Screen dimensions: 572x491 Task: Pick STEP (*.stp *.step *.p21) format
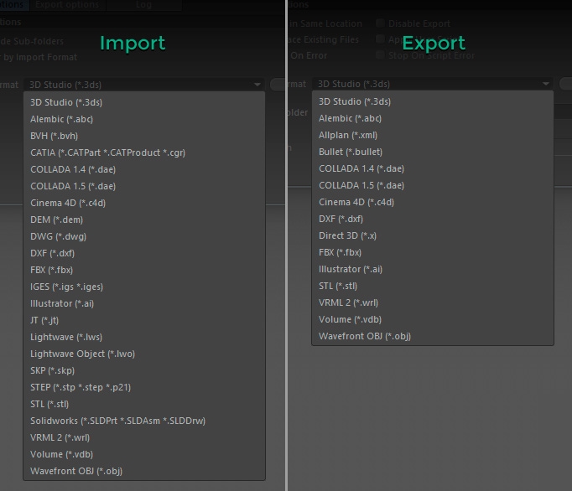(144, 387)
